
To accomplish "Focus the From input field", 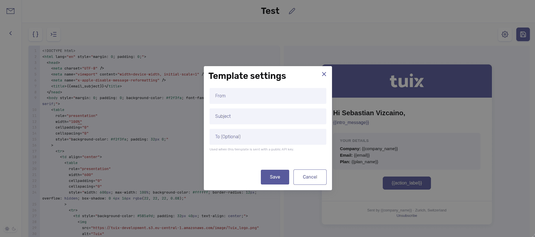I will click(x=268, y=96).
